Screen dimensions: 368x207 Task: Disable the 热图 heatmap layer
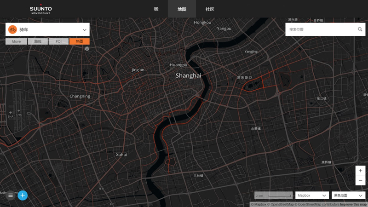click(x=80, y=41)
